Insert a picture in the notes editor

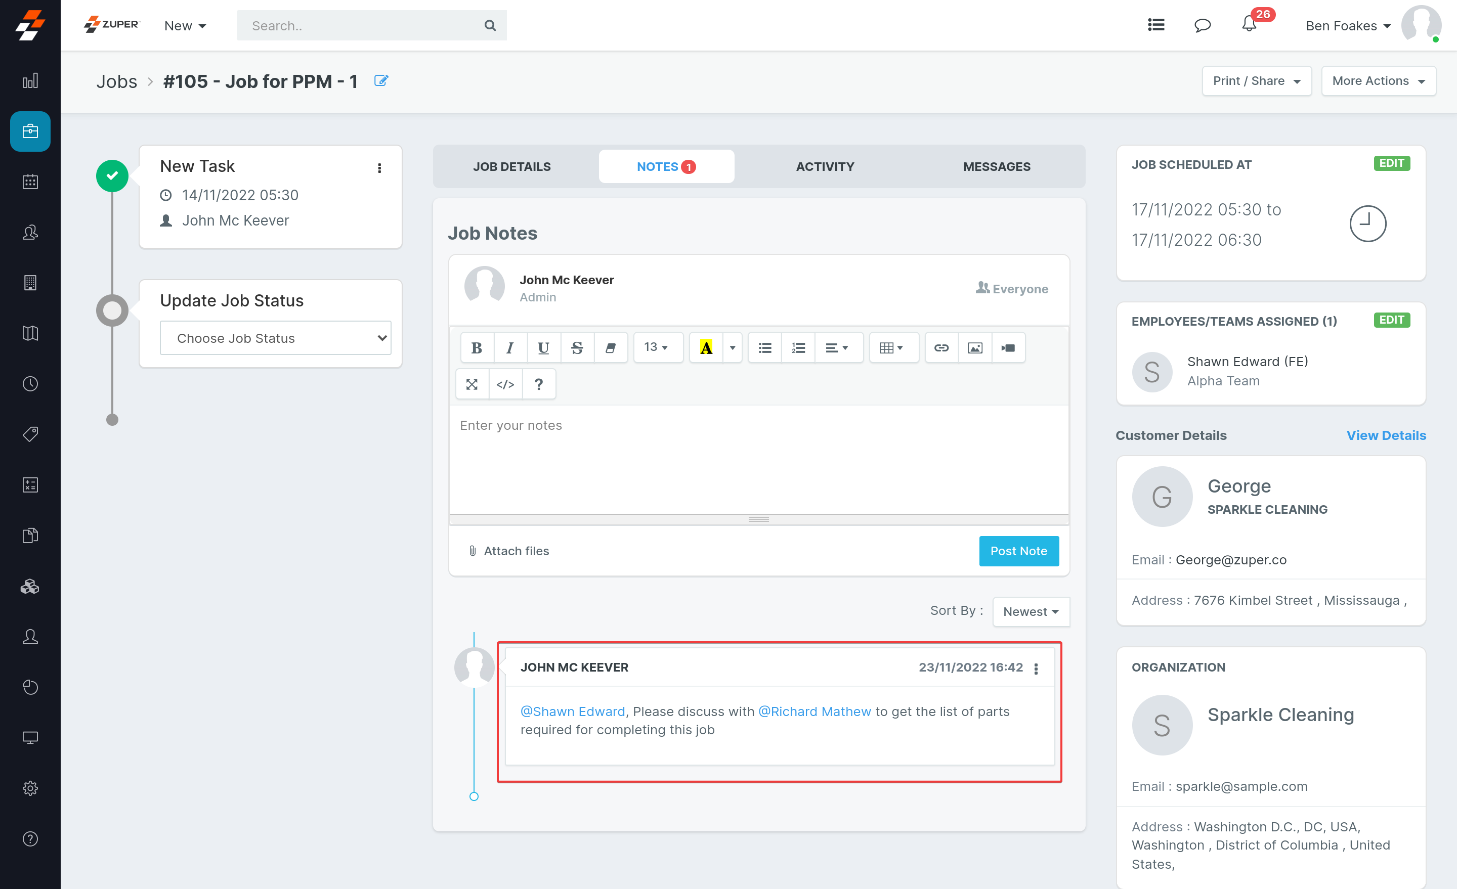click(974, 347)
